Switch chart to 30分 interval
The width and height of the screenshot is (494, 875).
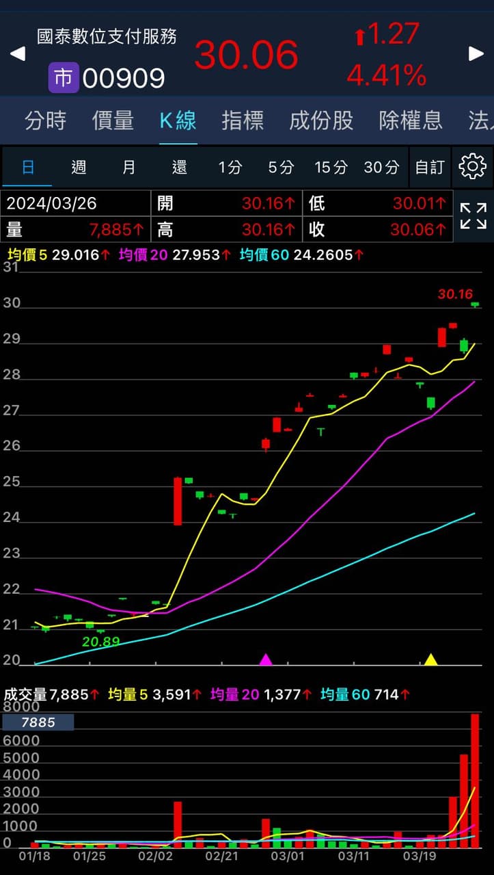point(381,167)
